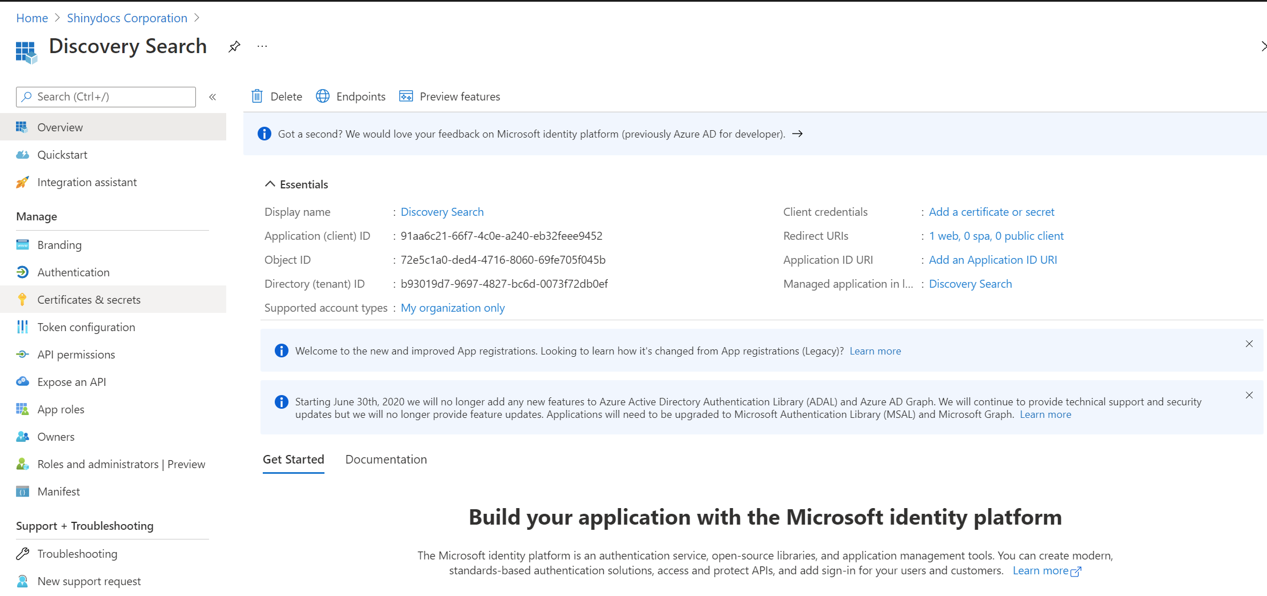This screenshot has height=596, width=1267.
Task: Close the ADAL deprecation notice banner
Action: pos(1249,395)
